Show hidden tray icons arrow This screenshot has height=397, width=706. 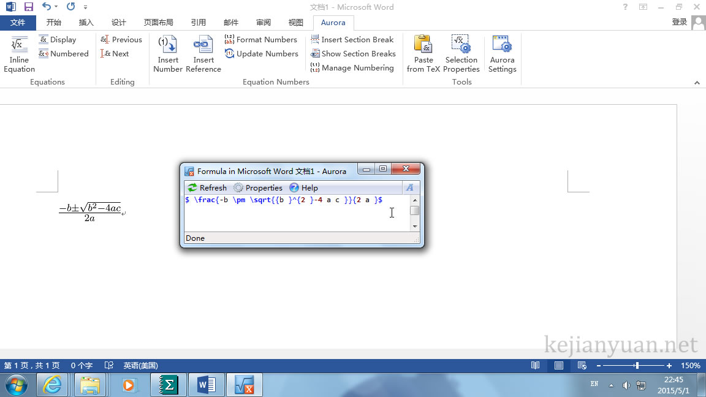pyautogui.click(x=611, y=385)
